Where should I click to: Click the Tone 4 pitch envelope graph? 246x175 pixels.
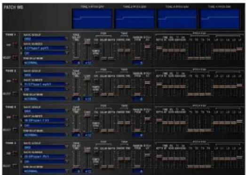click(220, 19)
